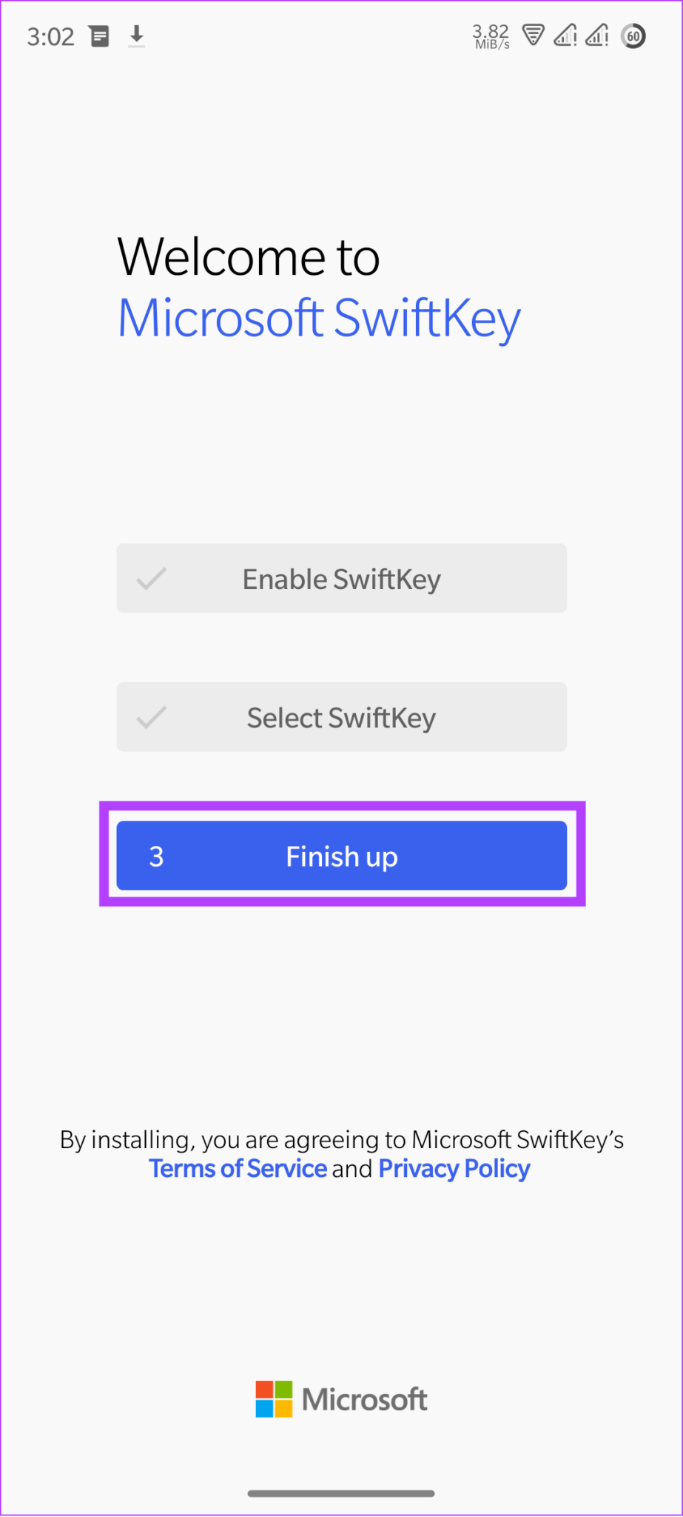The height and width of the screenshot is (1517, 683).
Task: Tap the checkmark on Enable SwiftKey step
Action: (x=152, y=579)
